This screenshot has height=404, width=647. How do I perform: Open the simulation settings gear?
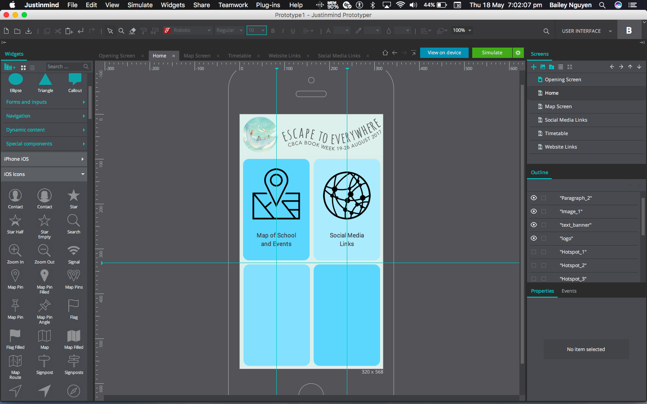click(x=518, y=53)
